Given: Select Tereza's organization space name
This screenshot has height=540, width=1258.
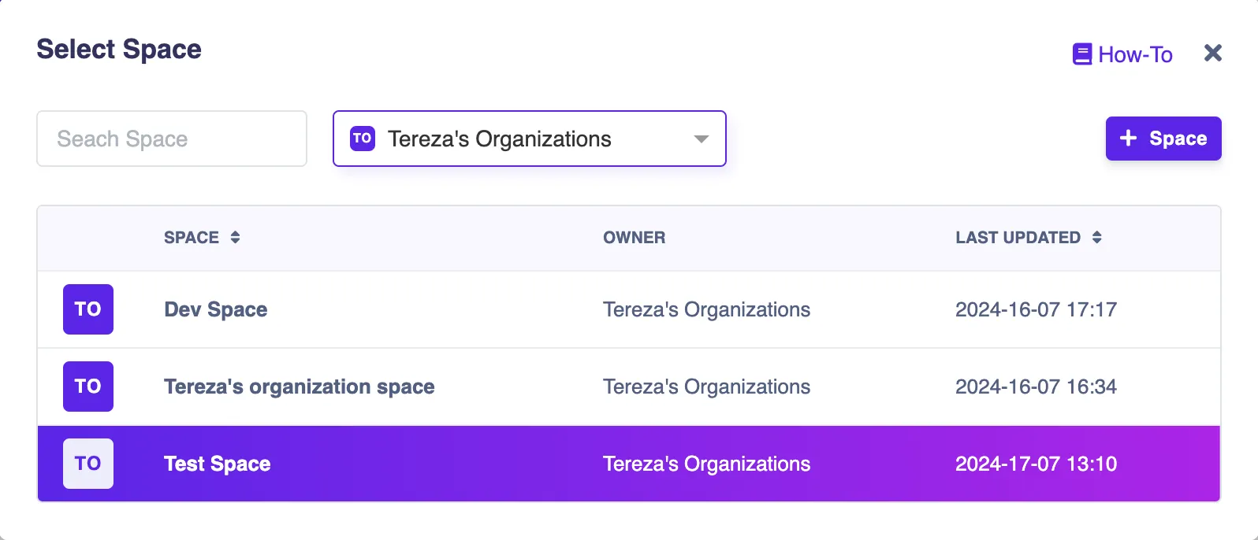Looking at the screenshot, I should coord(300,387).
